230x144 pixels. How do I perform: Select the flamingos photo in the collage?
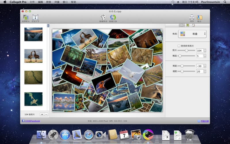[64, 102]
